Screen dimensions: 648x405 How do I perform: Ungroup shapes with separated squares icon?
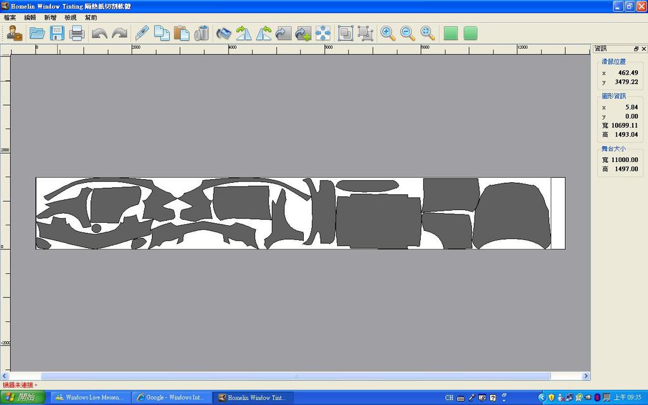(x=366, y=33)
